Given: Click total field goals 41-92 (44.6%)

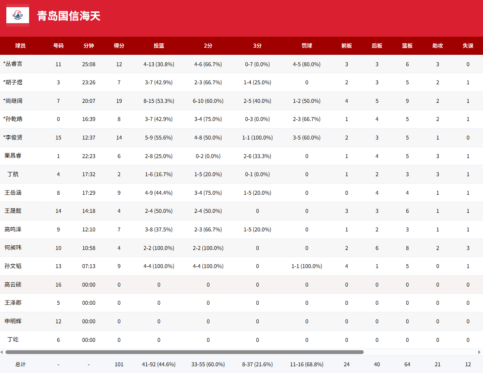Looking at the screenshot, I should pyautogui.click(x=158, y=365).
